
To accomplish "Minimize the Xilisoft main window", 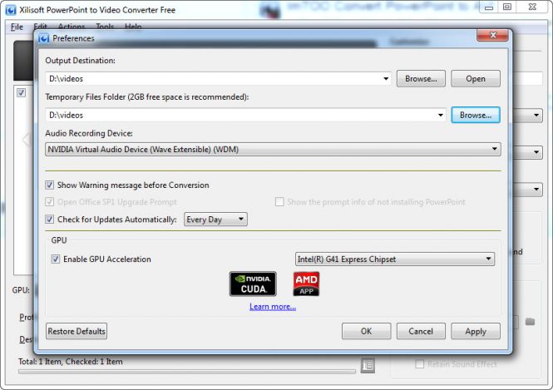I will click(x=489, y=7).
